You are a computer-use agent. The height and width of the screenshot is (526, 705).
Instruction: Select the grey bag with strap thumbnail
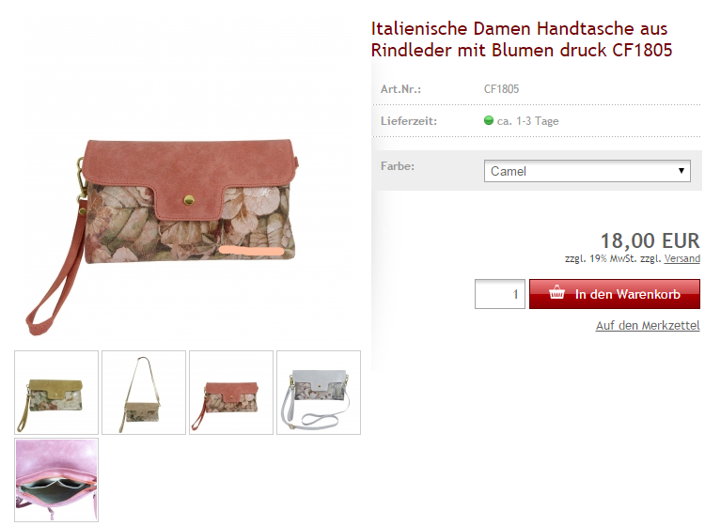(x=319, y=392)
